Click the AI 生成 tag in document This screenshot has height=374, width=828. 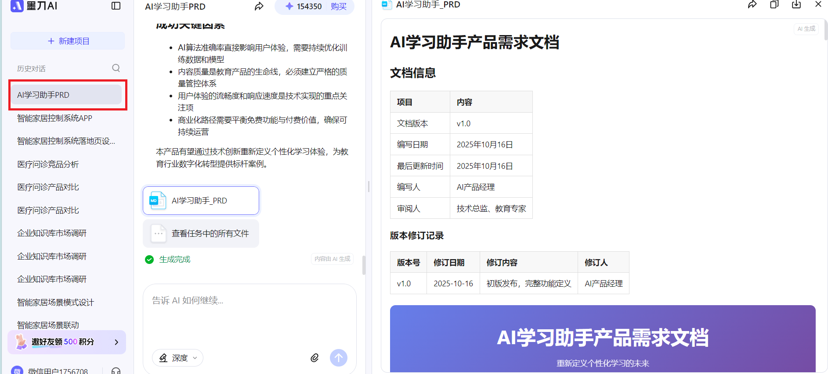pyautogui.click(x=806, y=28)
